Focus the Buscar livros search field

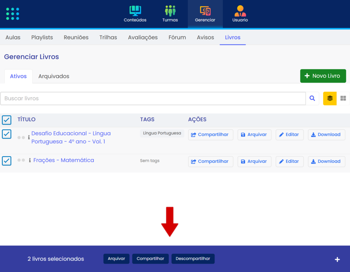coord(153,99)
